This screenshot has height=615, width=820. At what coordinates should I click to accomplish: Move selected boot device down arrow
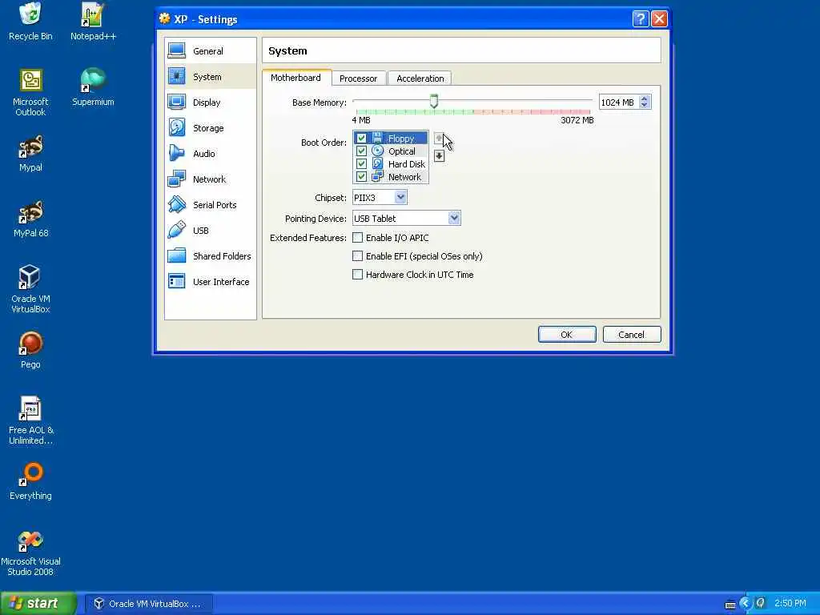pyautogui.click(x=439, y=156)
